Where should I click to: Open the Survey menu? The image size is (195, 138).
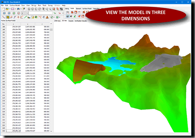(50, 5)
